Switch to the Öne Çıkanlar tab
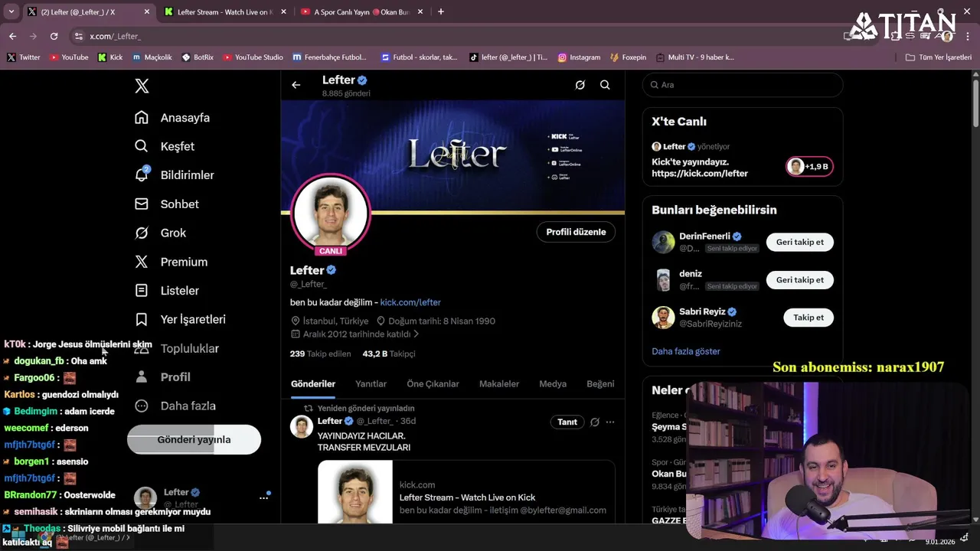The width and height of the screenshot is (980, 551). (433, 384)
